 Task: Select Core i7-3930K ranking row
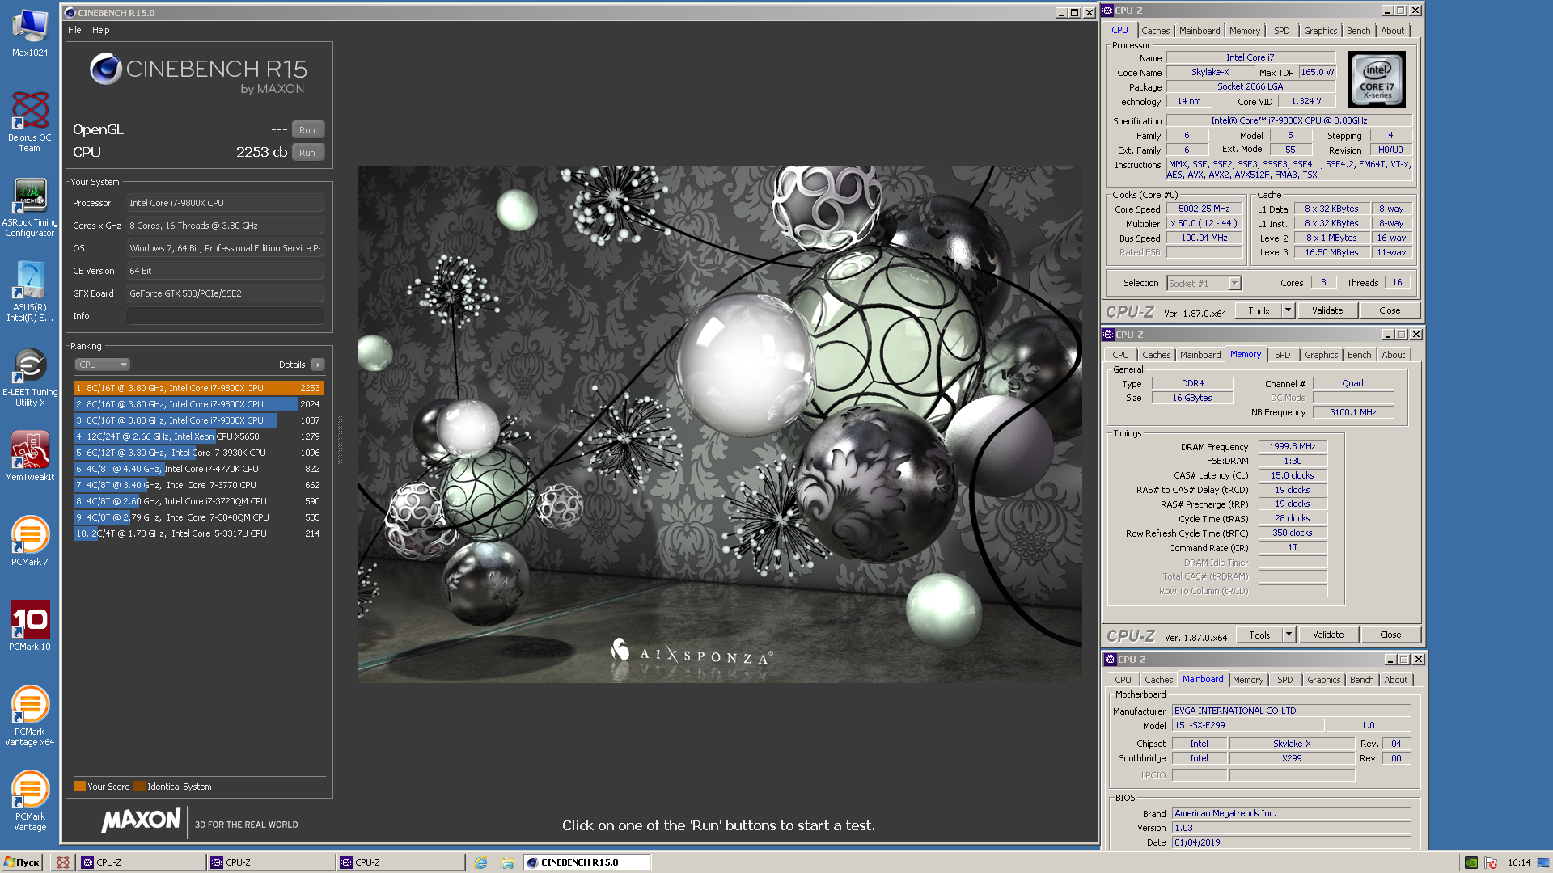click(198, 453)
